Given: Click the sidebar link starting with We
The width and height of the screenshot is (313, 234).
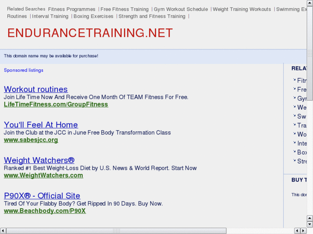Looking at the screenshot, I should [302, 107].
